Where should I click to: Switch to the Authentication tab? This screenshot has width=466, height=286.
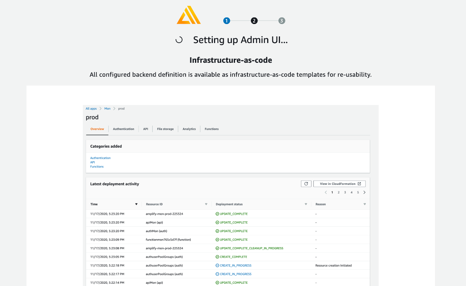click(x=123, y=129)
